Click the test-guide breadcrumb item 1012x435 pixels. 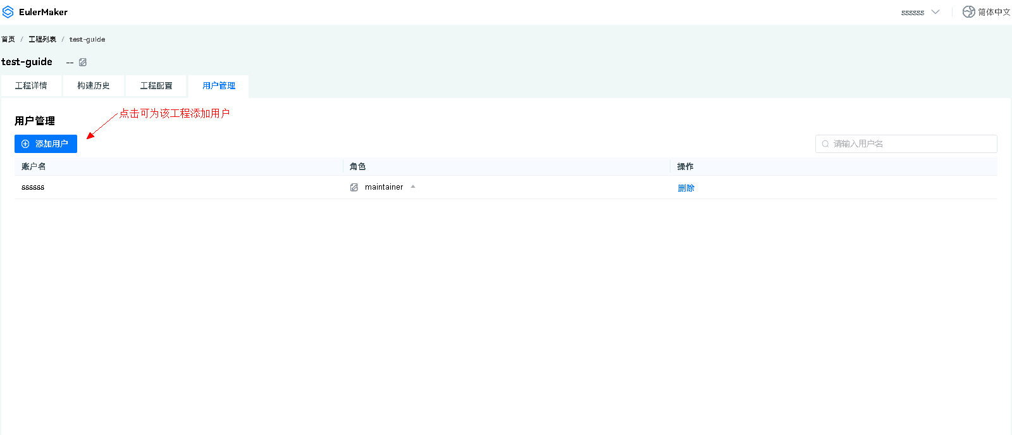(87, 39)
